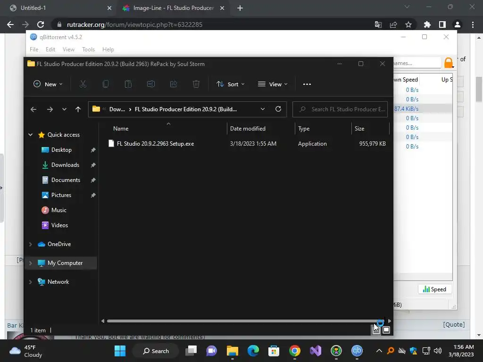Open qBittorrent taskbar icon

[x=357, y=351]
